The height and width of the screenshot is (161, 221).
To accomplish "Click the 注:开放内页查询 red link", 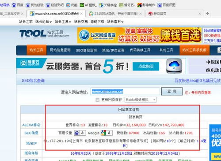I will click(x=198, y=93).
